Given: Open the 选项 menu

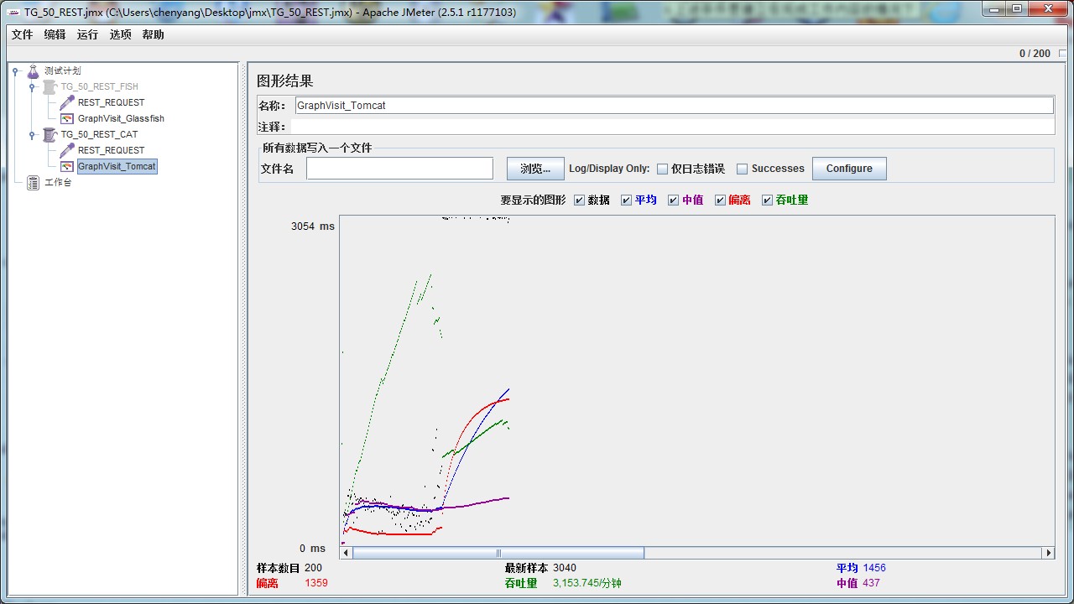Looking at the screenshot, I should 120,34.
